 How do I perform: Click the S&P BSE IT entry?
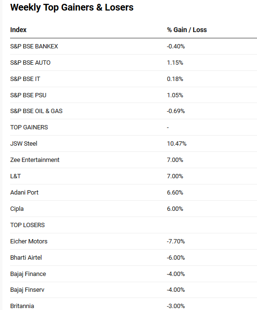(x=25, y=79)
